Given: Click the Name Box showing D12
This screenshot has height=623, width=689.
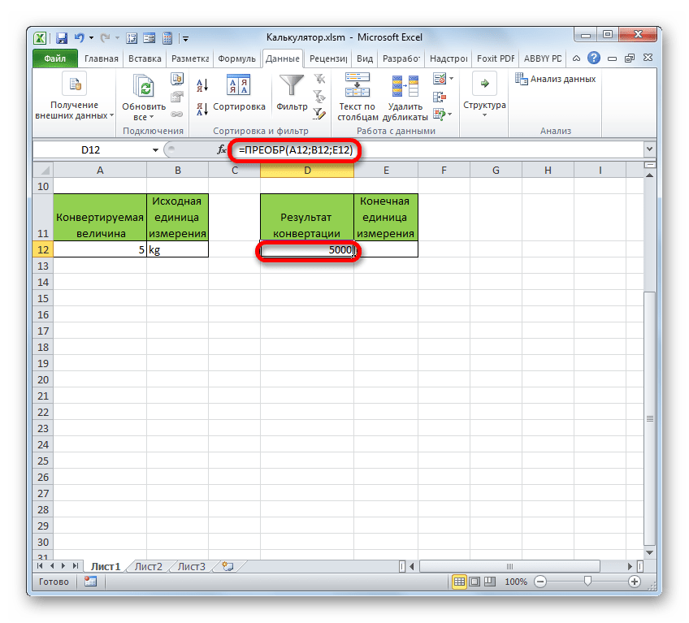Looking at the screenshot, I should point(91,149).
